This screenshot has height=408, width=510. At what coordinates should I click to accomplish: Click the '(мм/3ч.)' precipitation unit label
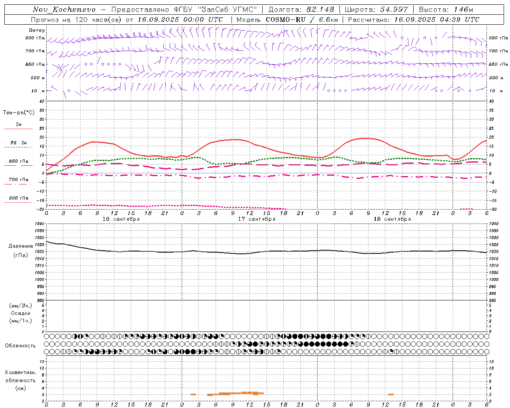coord(21,306)
